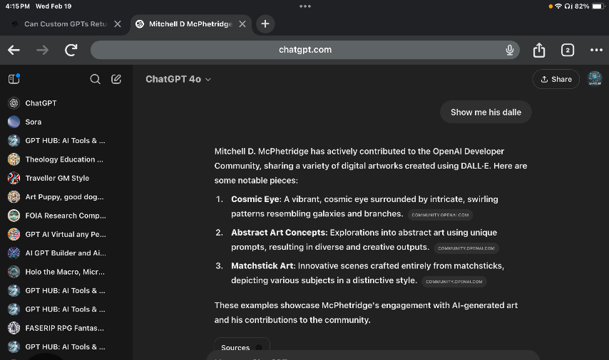Close the 'Can Custom GPTs Retu' tab

(117, 24)
